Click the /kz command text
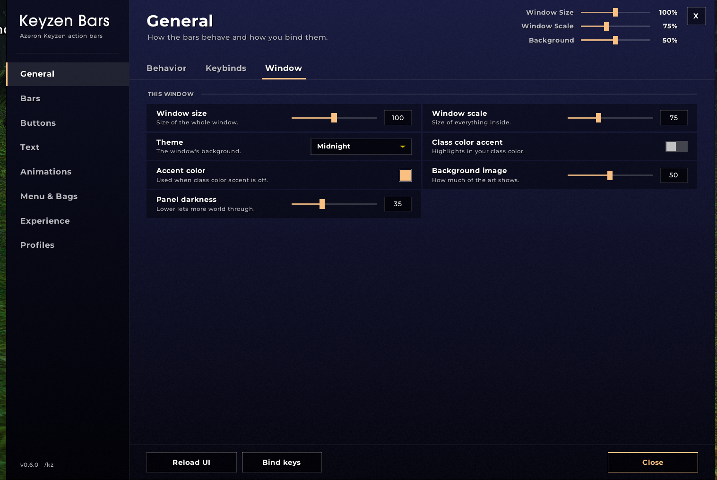The image size is (717, 480). (x=49, y=465)
